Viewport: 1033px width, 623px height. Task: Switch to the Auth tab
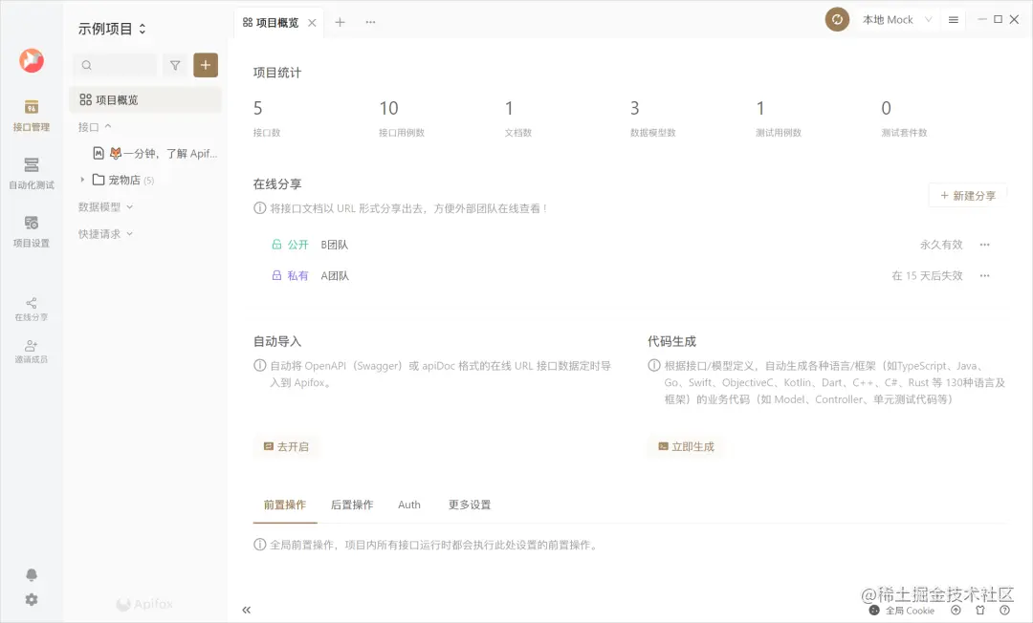tap(409, 505)
